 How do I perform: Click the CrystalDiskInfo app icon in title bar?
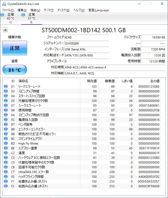point(4,4)
